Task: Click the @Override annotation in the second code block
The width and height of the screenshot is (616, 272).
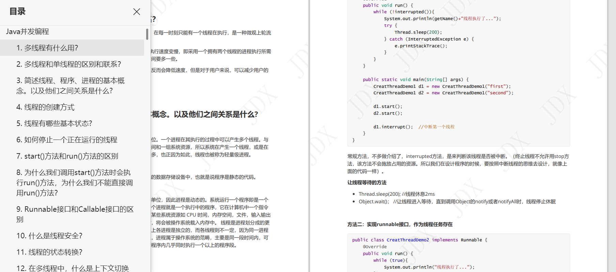Action: [x=375, y=247]
